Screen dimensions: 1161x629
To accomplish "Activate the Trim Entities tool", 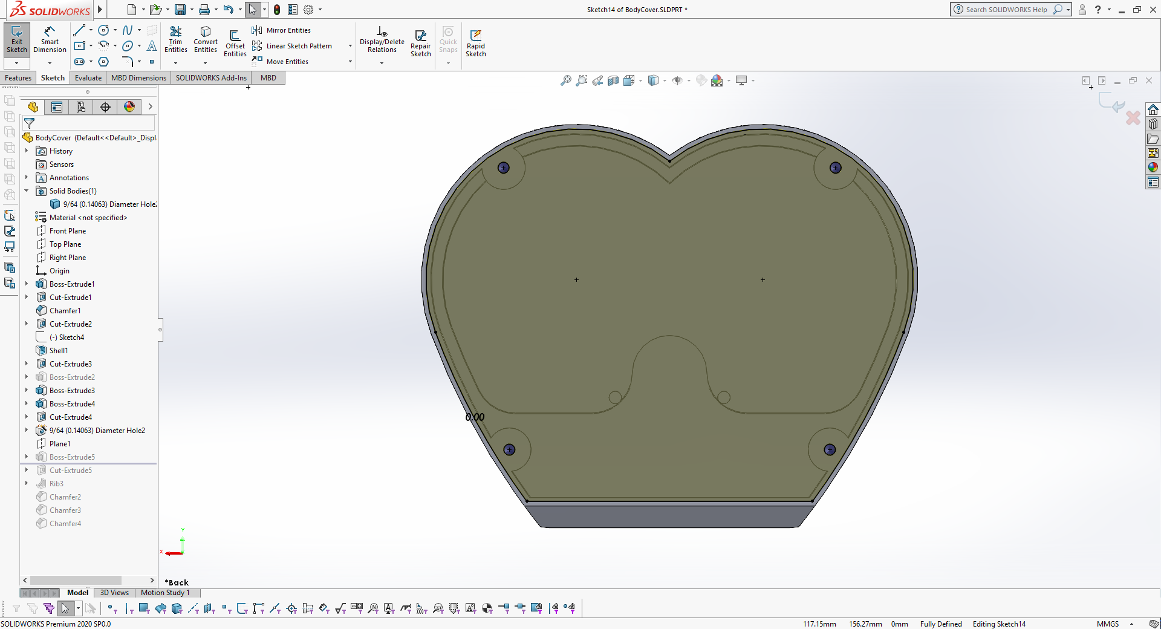I will [175, 40].
